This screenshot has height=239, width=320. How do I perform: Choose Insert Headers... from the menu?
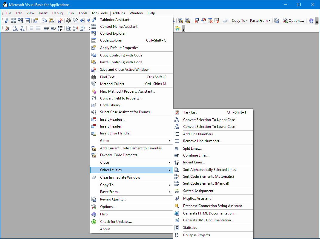tap(131, 119)
